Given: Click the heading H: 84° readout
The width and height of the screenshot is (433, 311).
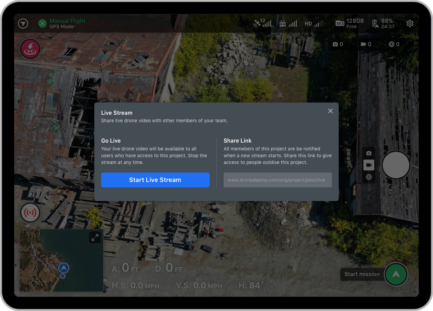Looking at the screenshot, I should click(251, 286).
